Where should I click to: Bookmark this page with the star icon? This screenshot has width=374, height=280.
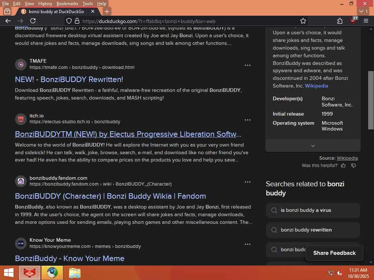[303, 21]
